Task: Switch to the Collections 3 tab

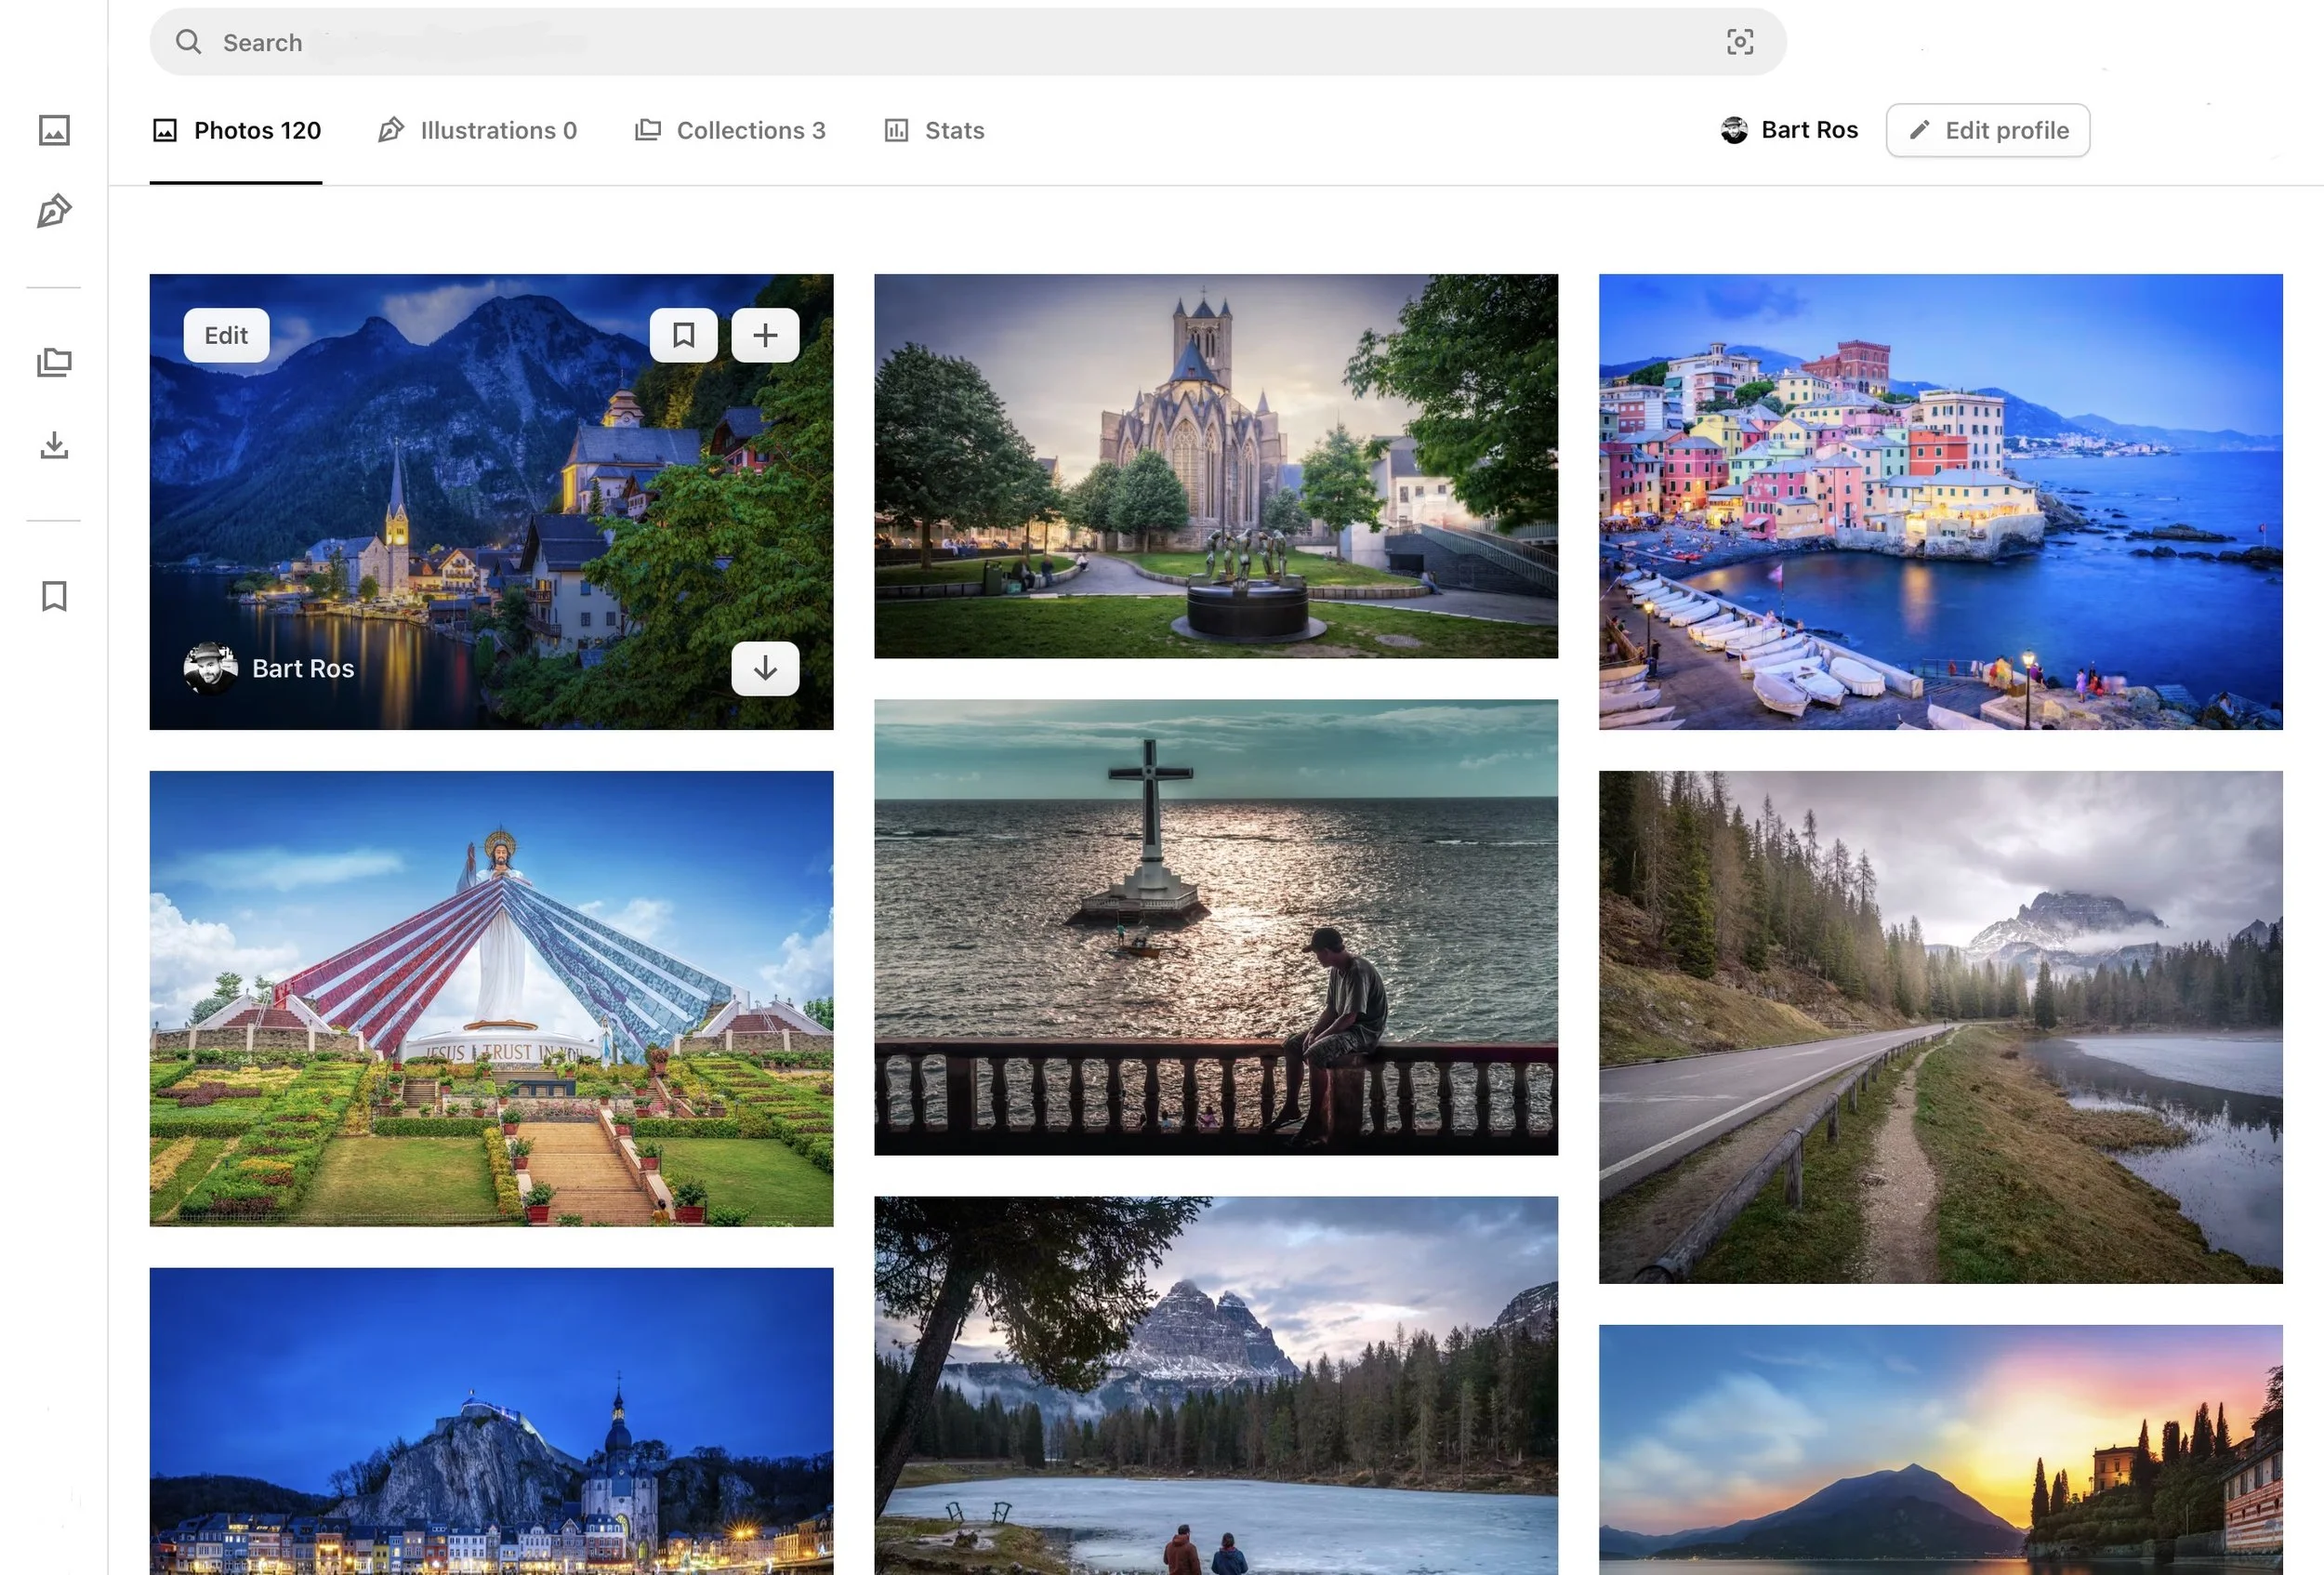Action: coord(730,130)
